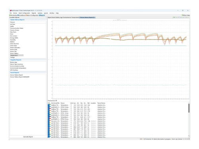Sort table by the Sensor column header
The width and height of the screenshot is (199, 149).
62,103
